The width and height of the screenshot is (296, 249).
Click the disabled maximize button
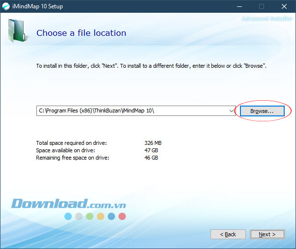[x=262, y=6]
